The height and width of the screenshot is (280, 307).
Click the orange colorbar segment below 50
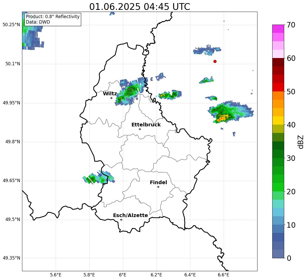[x=278, y=96]
